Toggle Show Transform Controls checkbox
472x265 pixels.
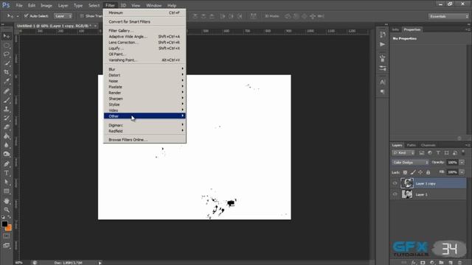tap(82, 16)
